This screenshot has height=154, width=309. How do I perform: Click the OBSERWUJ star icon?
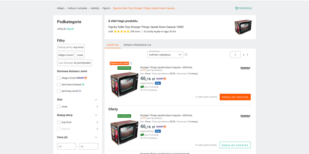pos(237,8)
